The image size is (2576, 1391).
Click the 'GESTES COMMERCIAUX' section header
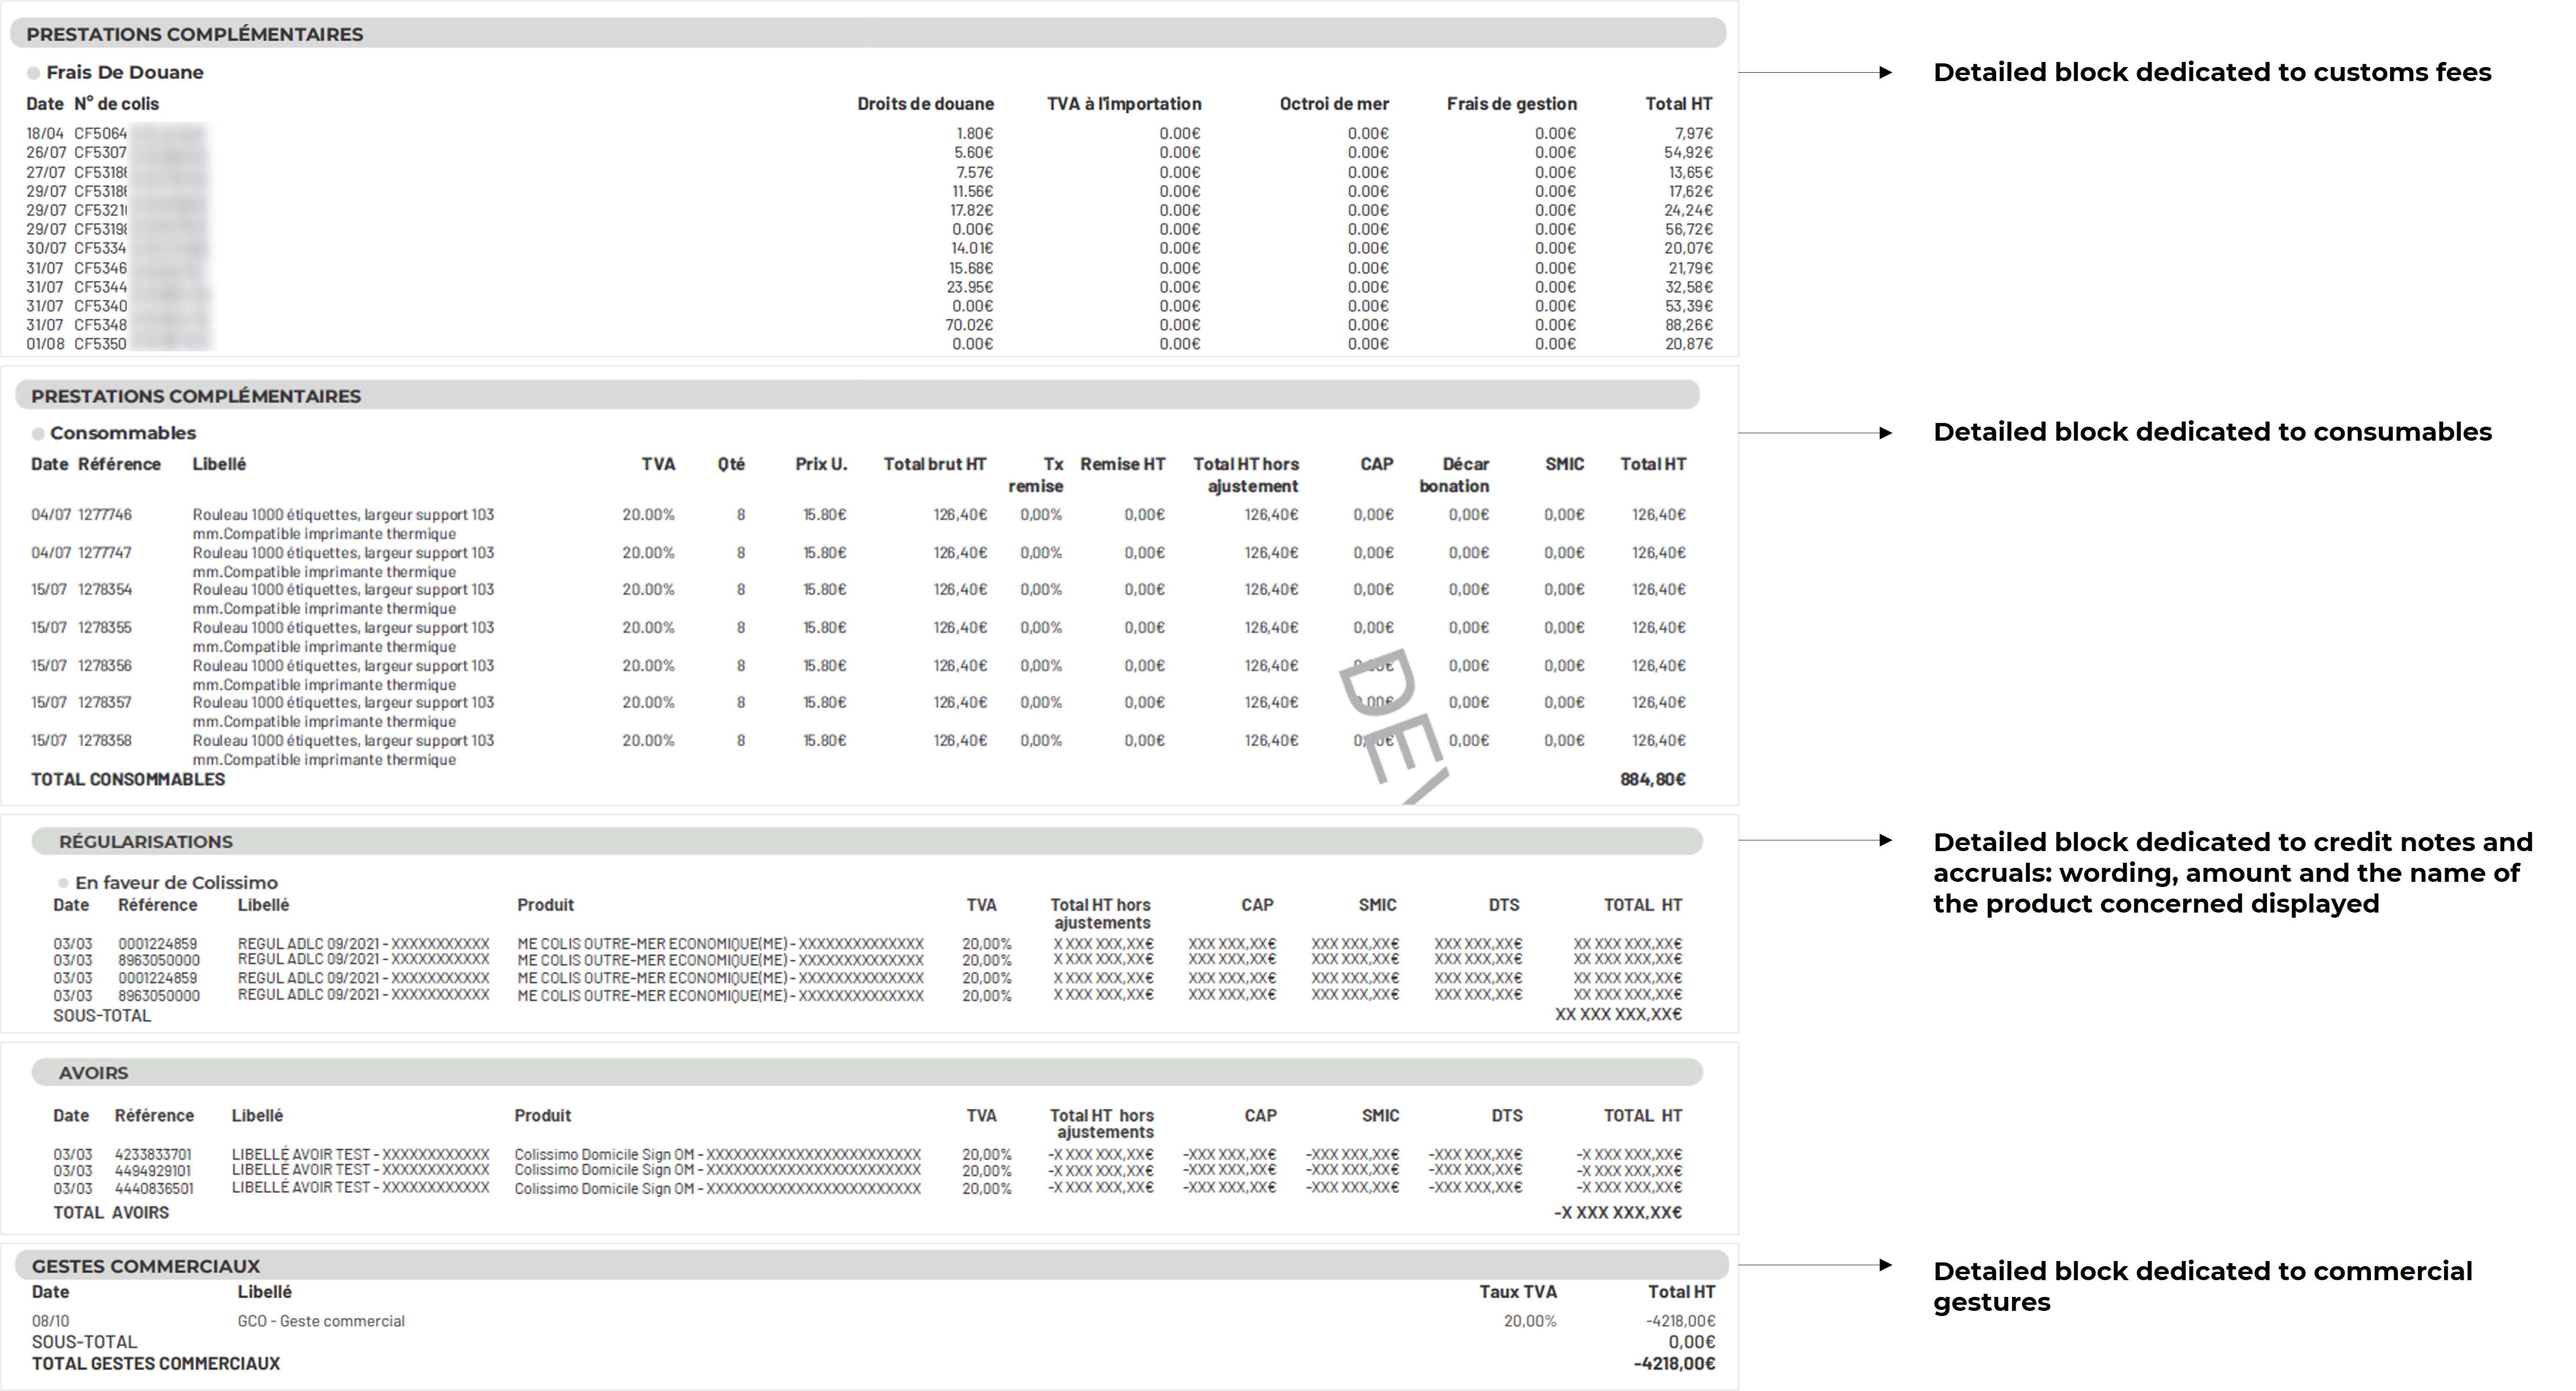coord(146,1266)
